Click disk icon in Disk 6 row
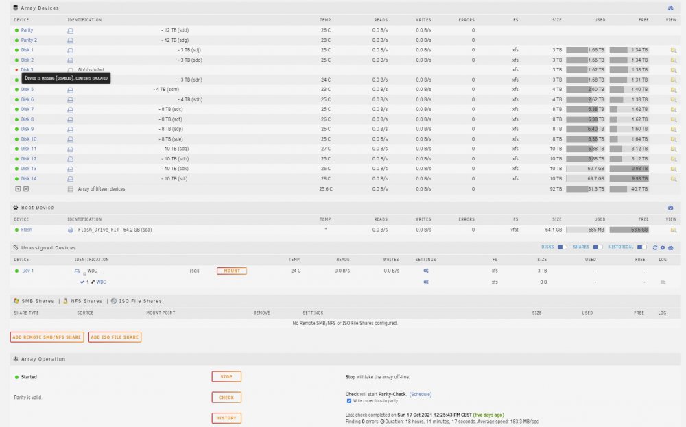686x427 pixels. [70, 99]
